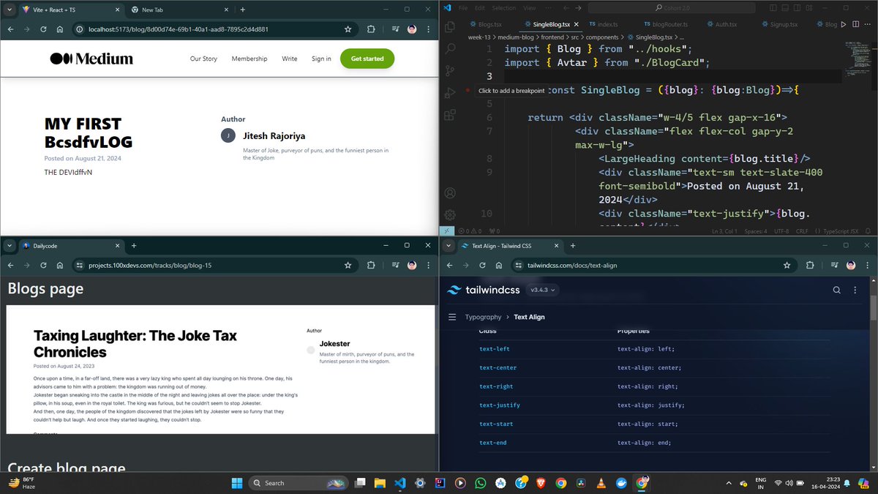Screen dimensions: 878x494
Task: Expand the components breadcrumb in SingleBlog.tsx
Action: pos(602,37)
